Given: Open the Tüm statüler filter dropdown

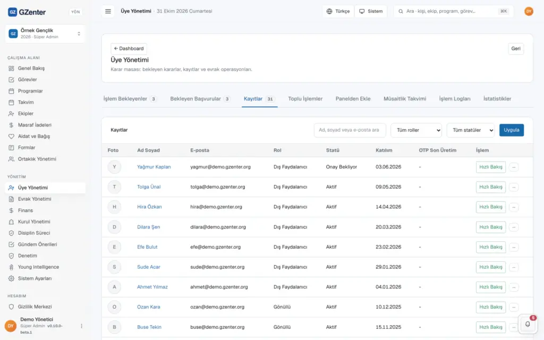Looking at the screenshot, I should [x=471, y=130].
